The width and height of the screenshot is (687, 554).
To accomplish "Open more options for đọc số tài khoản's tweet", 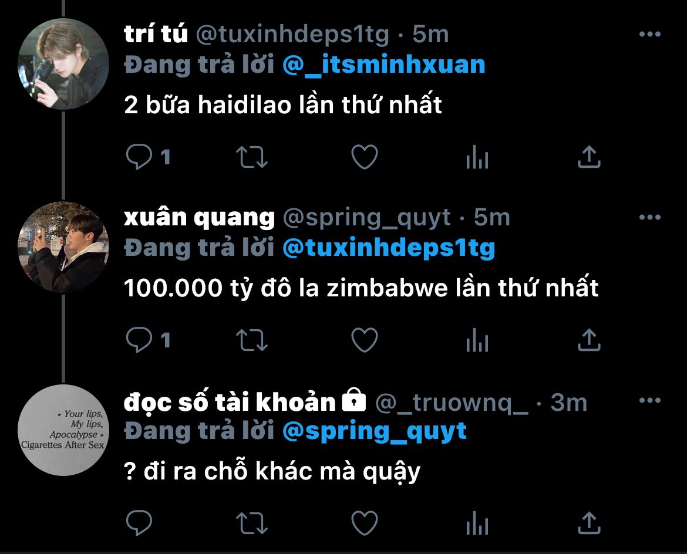I will click(650, 400).
